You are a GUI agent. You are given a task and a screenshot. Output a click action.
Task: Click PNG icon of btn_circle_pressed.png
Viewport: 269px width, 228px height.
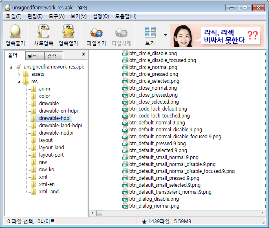click(x=125, y=74)
